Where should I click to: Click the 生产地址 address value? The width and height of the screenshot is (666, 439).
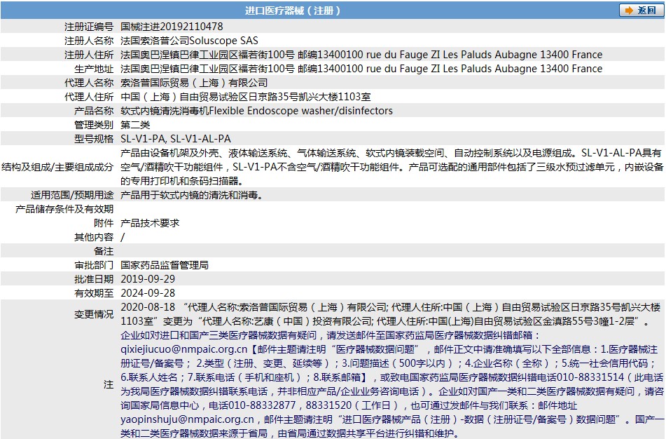click(x=361, y=69)
